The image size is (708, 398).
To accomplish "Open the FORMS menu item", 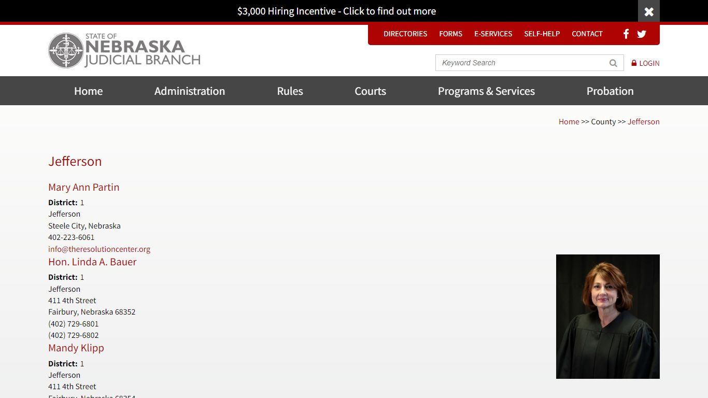I will click(x=450, y=34).
